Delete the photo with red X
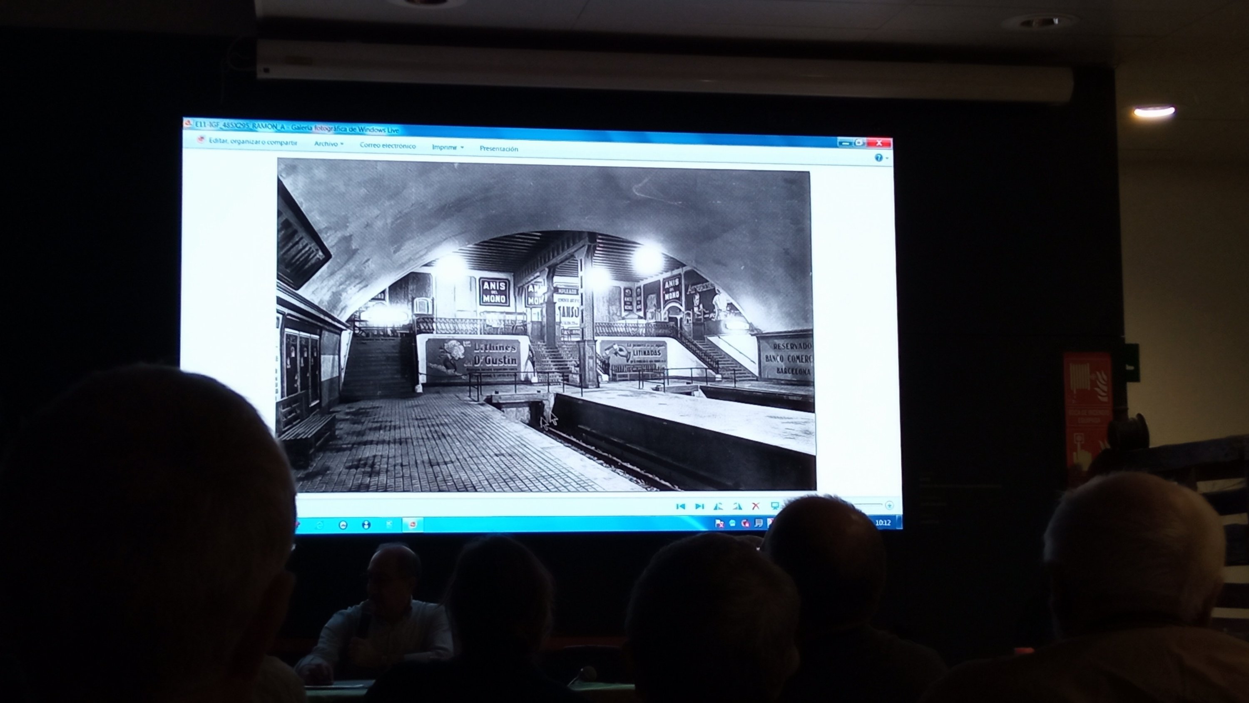The image size is (1249, 703). 755,506
